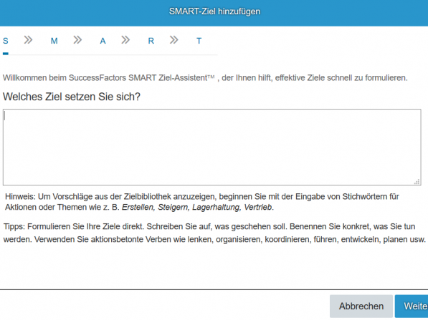Click the text area resize grip handle
Screen dimensions: 428x320
(x=417, y=182)
